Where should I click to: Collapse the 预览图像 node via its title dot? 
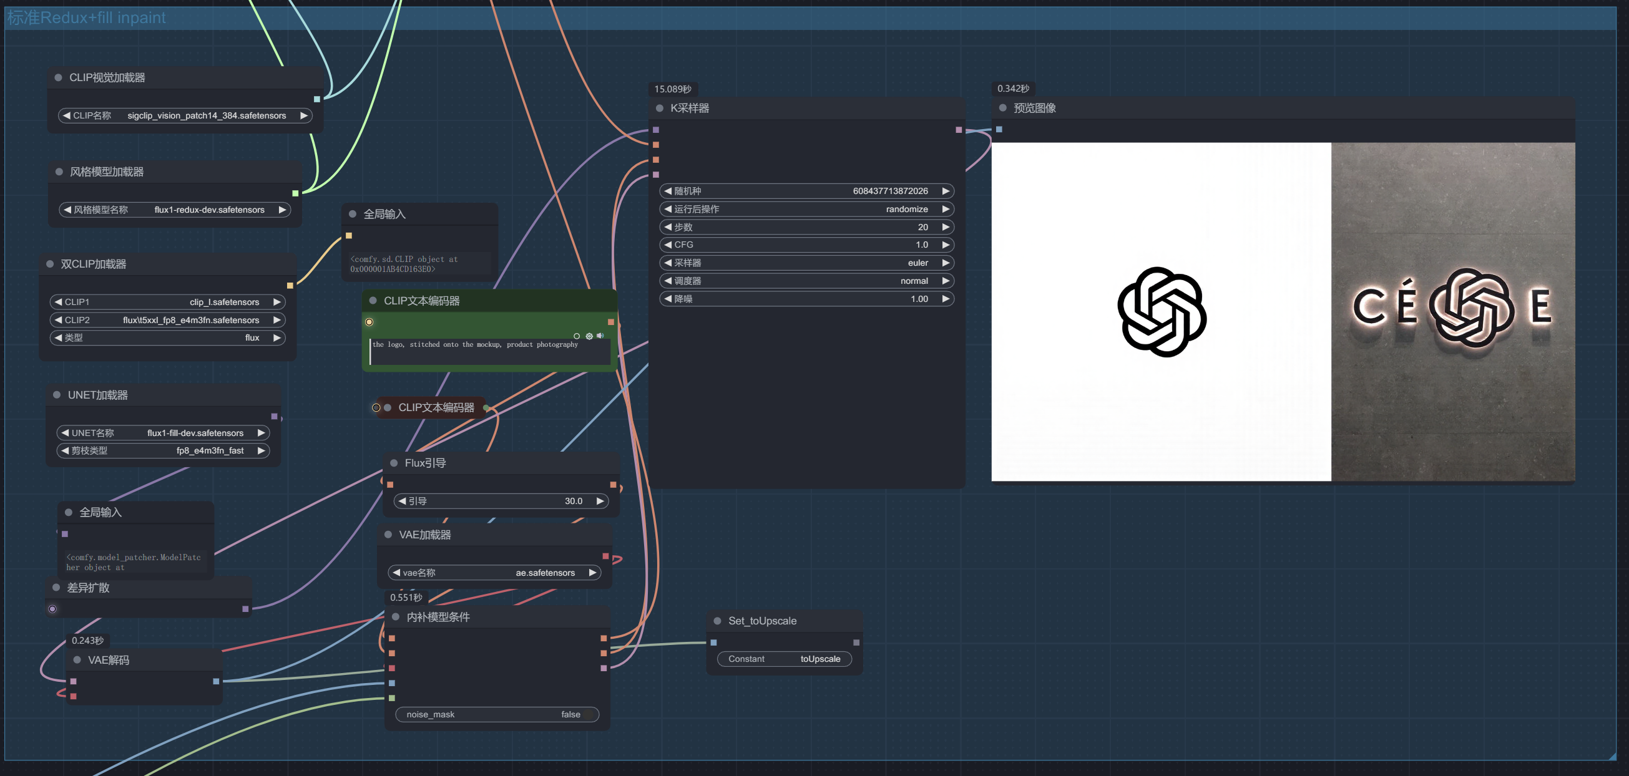tap(1002, 108)
